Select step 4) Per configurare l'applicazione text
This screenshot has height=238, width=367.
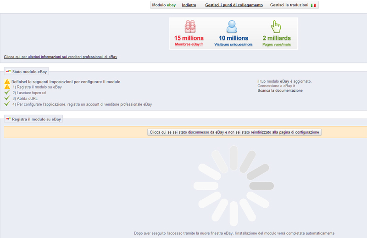(x=82, y=104)
